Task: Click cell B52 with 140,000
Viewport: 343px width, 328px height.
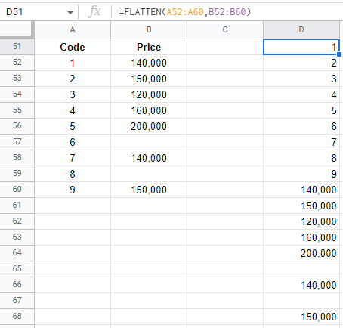Action: click(149, 63)
